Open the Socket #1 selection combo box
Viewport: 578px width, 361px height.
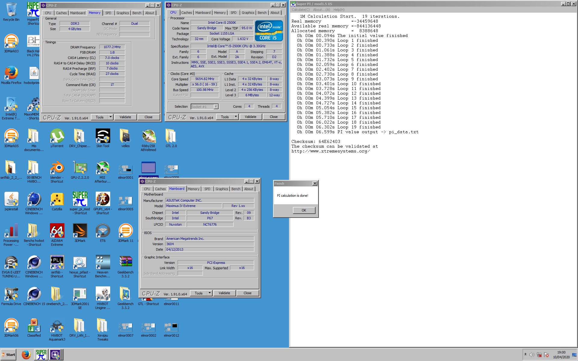click(x=204, y=106)
